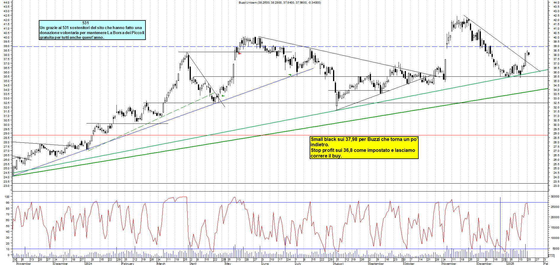Click the 20000 volume axis label
This screenshot has height=265, width=560.
[555, 217]
